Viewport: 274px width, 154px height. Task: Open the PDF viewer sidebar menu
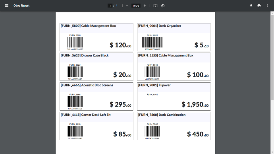[x=7, y=6]
